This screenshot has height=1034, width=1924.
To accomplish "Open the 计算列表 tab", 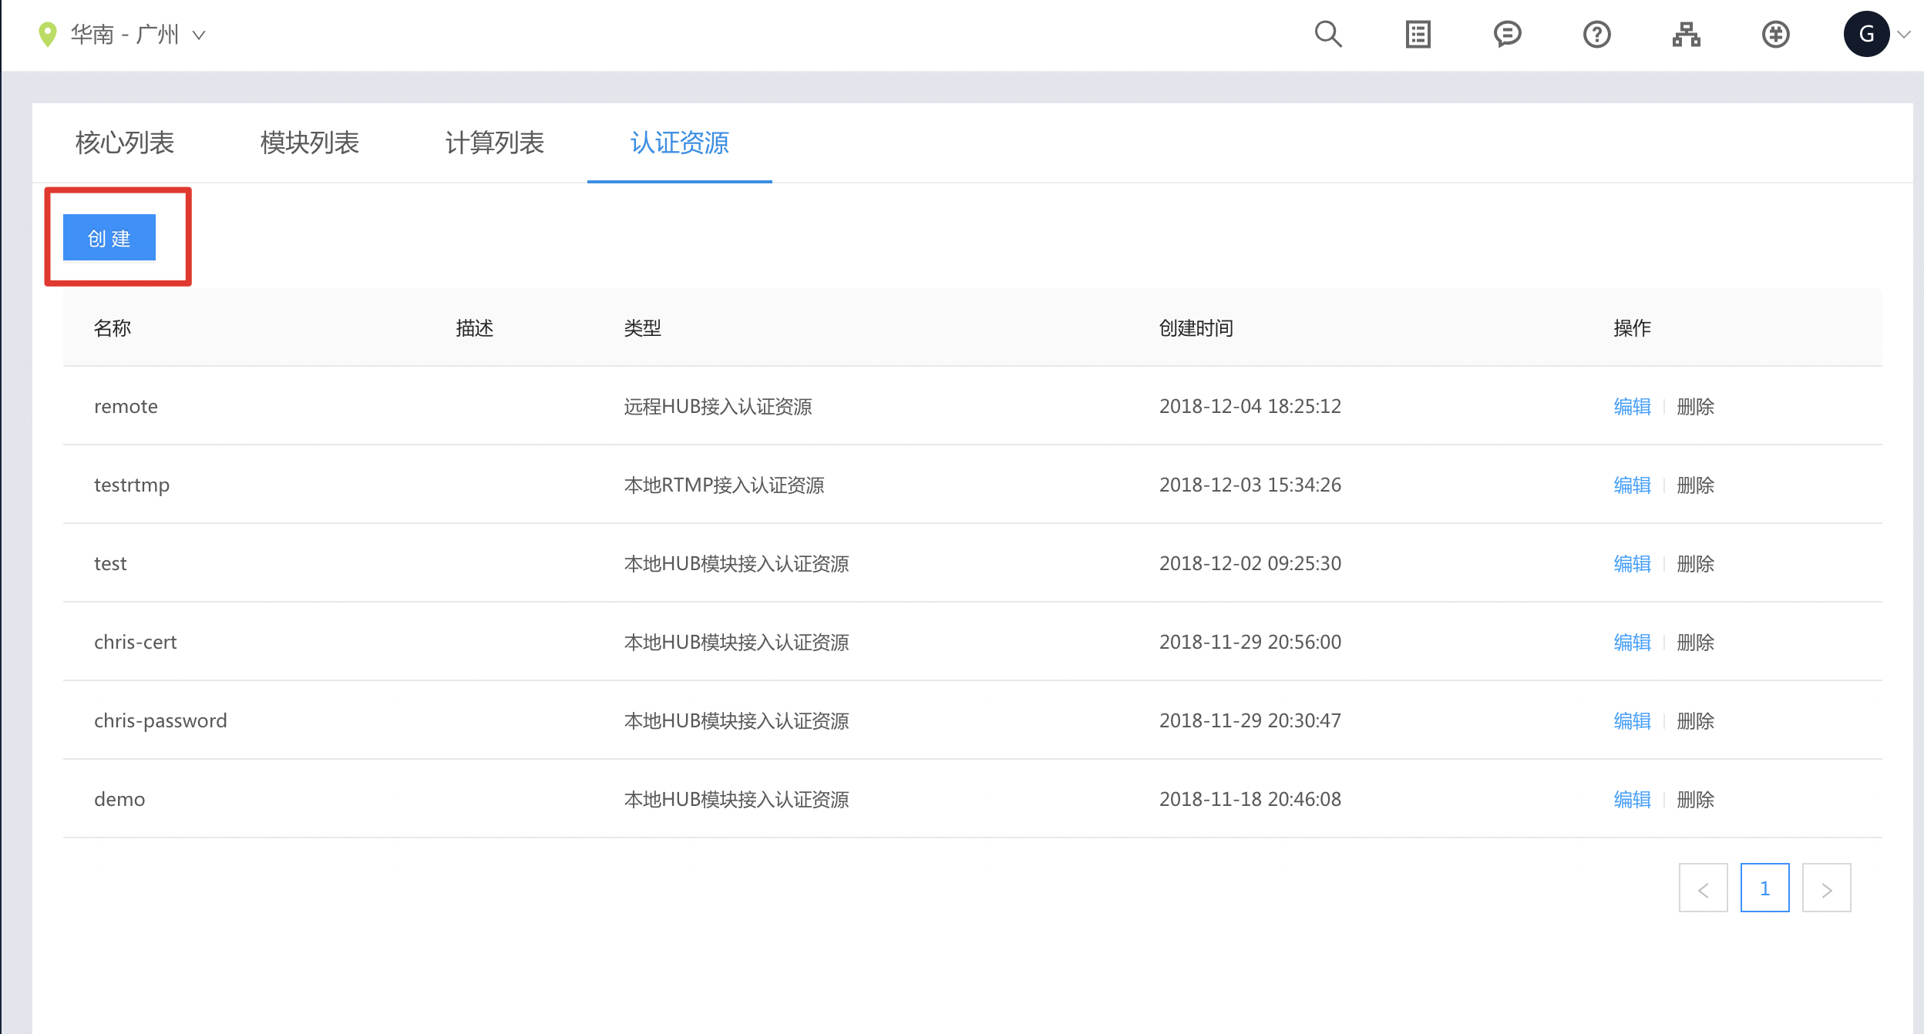I will click(x=495, y=143).
